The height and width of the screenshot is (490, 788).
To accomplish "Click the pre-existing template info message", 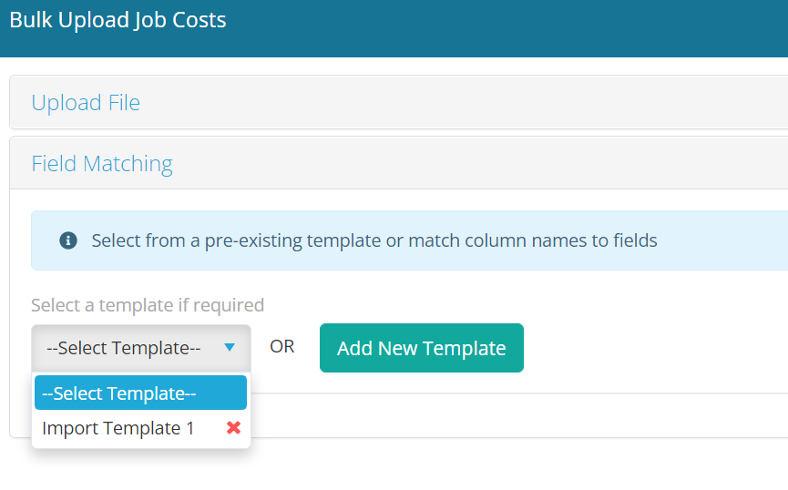I will pos(374,240).
